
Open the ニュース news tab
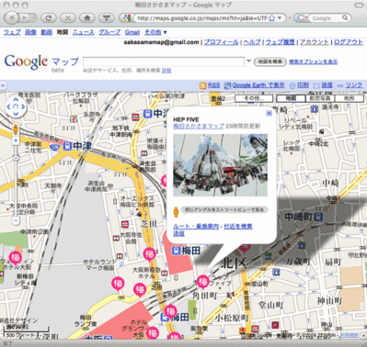tap(83, 32)
